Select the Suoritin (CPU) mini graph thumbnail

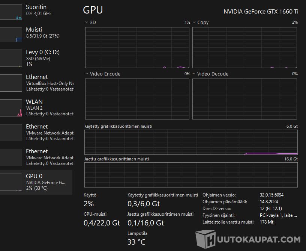(x=11, y=12)
